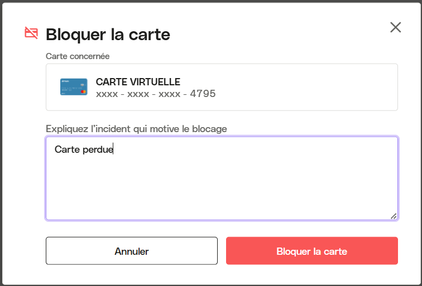Click the Annuler button
The image size is (422, 286).
click(x=132, y=251)
